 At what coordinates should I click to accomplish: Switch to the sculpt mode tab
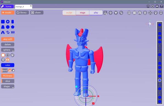(x=69, y=13)
